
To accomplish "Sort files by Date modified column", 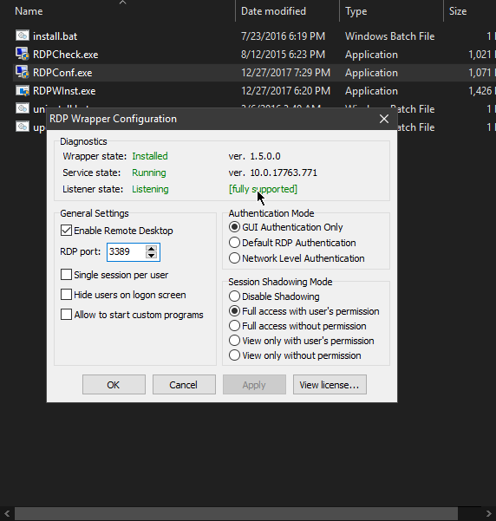I will click(273, 11).
